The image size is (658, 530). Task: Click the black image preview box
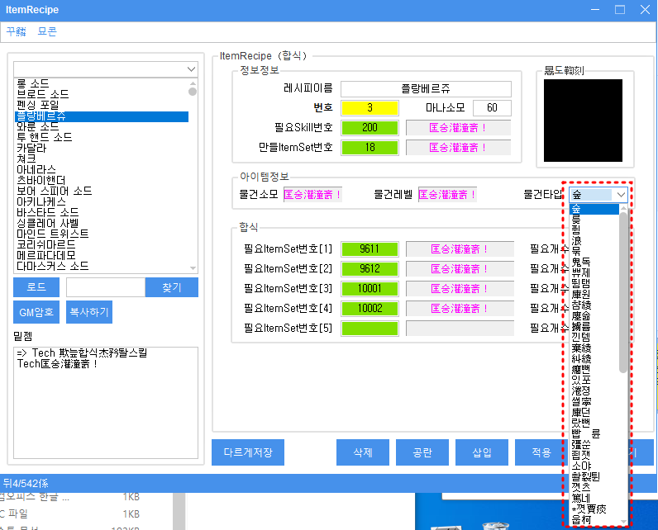tap(583, 121)
